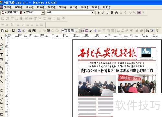The height and width of the screenshot is (117, 162).
Task: Select the arrow selection tool
Action: 2,38
